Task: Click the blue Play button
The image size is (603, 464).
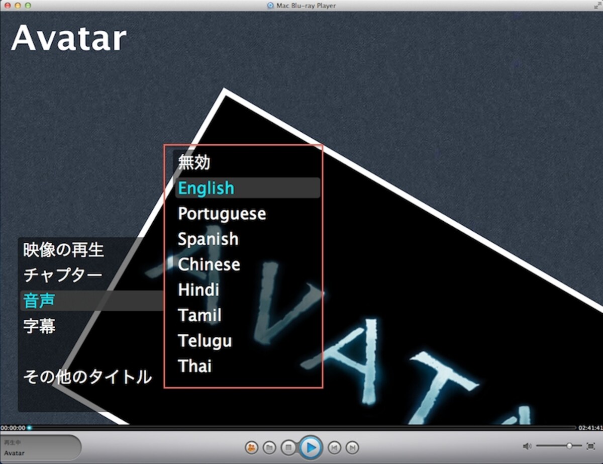Action: tap(311, 447)
